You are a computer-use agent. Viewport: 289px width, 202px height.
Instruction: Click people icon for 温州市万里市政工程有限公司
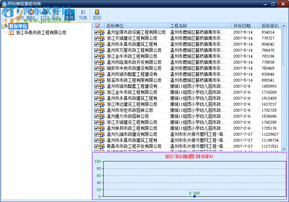click(x=102, y=50)
